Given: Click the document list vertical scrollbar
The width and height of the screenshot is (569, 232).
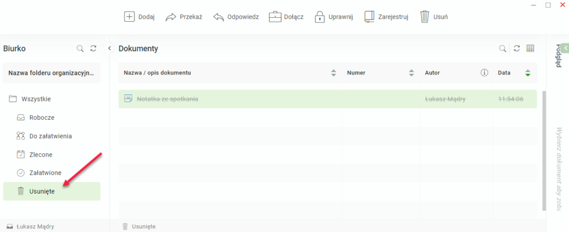Looking at the screenshot, I should click(543, 151).
